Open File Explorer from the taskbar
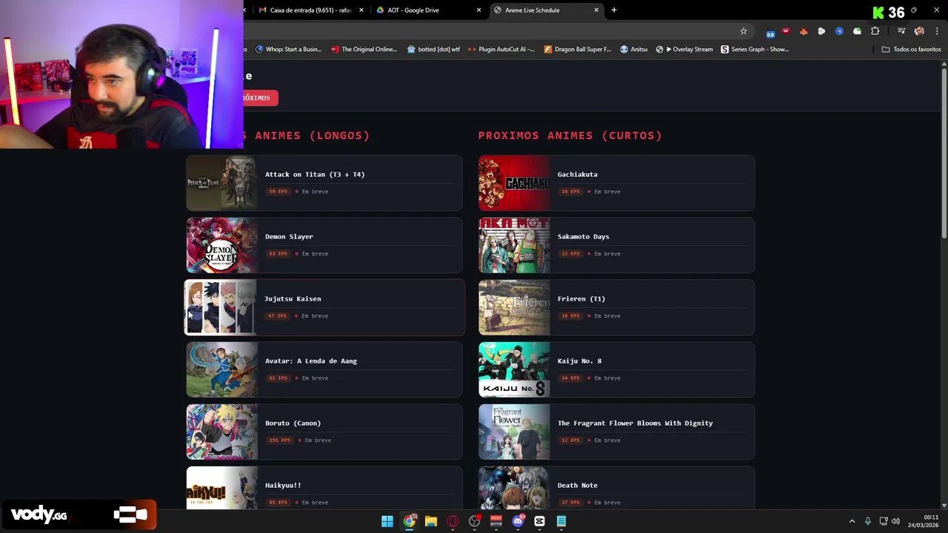The width and height of the screenshot is (948, 533). (x=430, y=521)
